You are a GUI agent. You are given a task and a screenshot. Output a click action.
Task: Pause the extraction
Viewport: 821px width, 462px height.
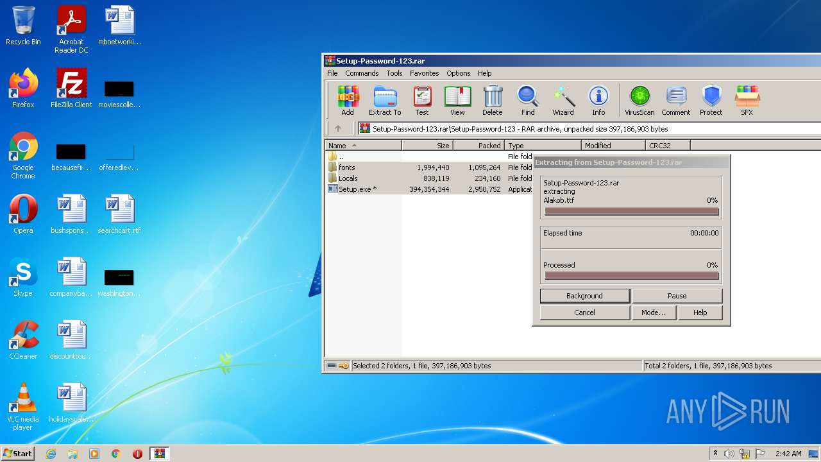(677, 296)
